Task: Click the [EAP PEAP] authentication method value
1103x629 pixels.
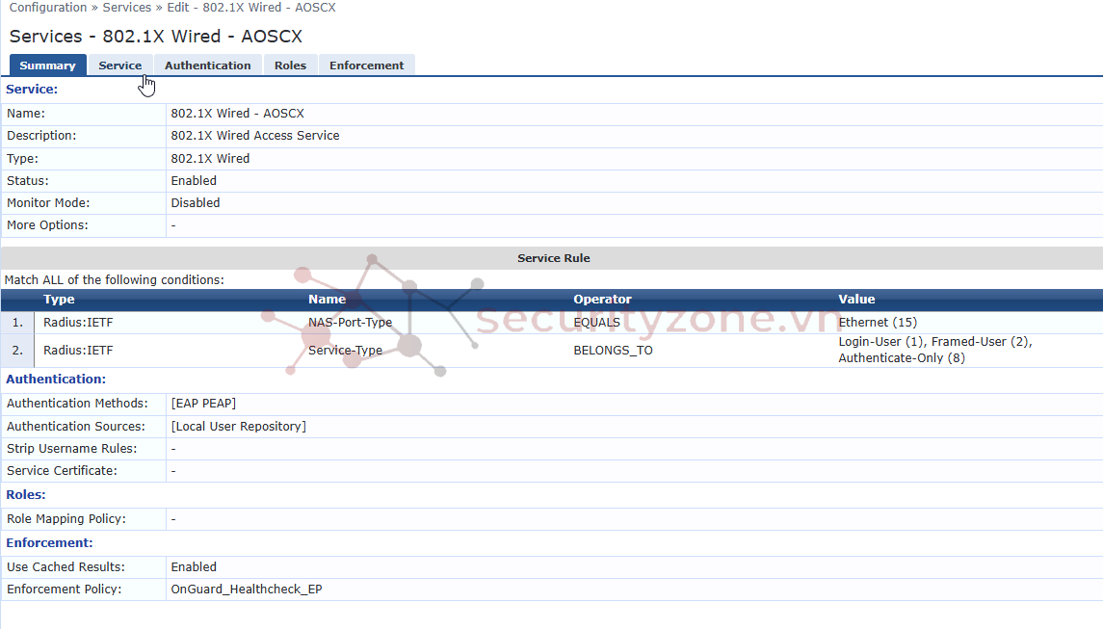Action: (x=203, y=404)
